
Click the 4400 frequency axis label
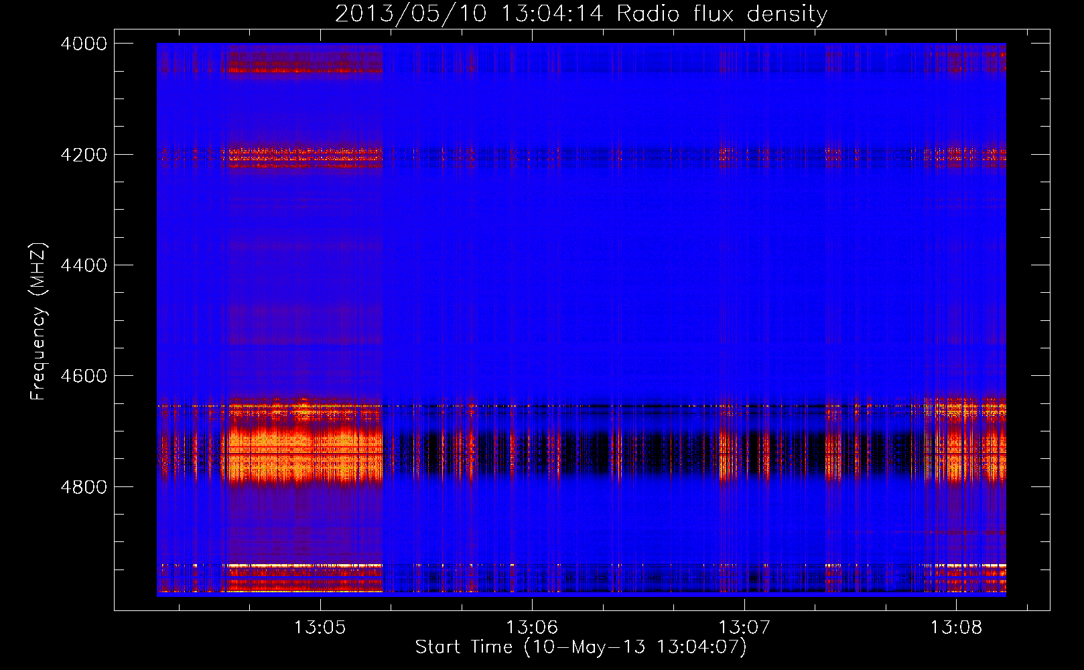84,265
